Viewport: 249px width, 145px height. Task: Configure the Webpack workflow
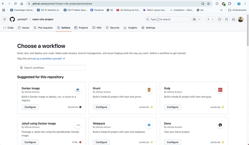101,142
